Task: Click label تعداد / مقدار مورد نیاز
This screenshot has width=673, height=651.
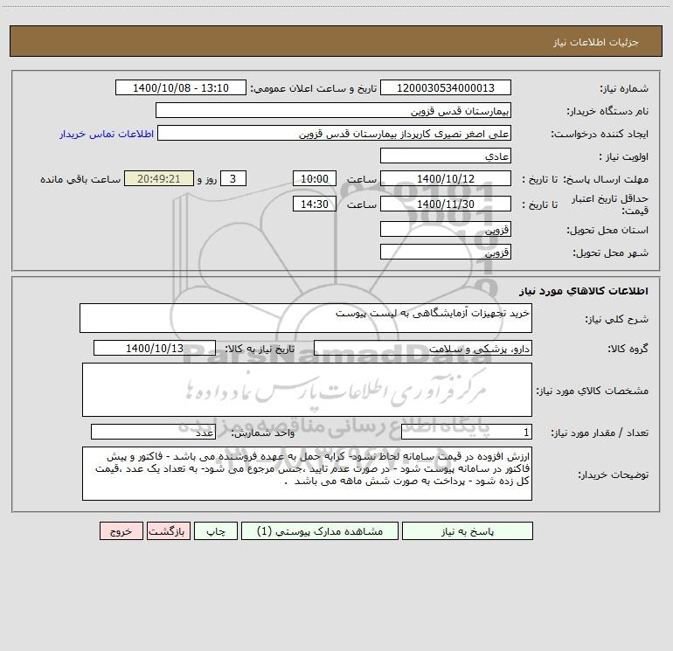Action: click(x=600, y=433)
